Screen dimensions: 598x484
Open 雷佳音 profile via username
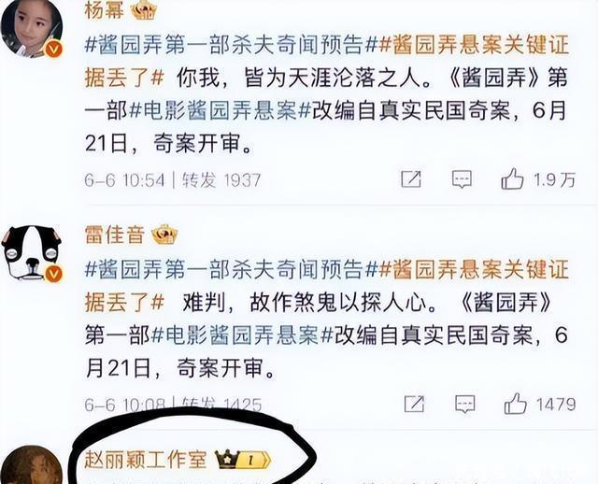point(114,235)
